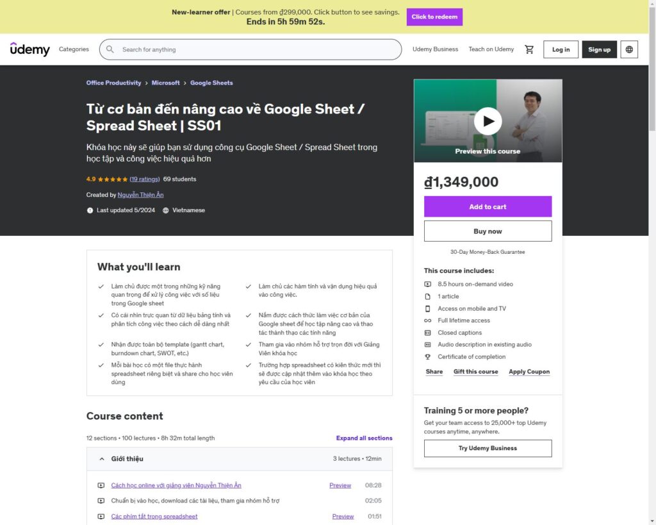Click the search magnifier icon
Screen dimensions: 656x525
point(110,49)
